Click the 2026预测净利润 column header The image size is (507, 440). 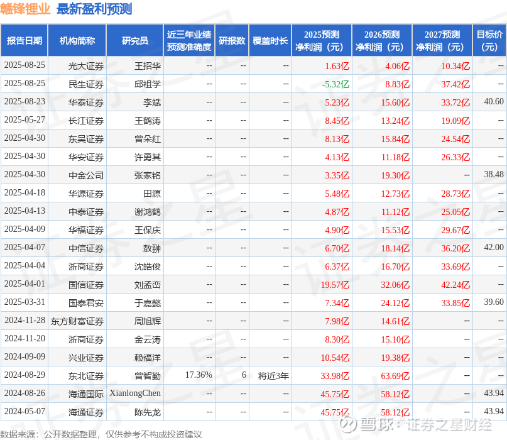point(382,40)
